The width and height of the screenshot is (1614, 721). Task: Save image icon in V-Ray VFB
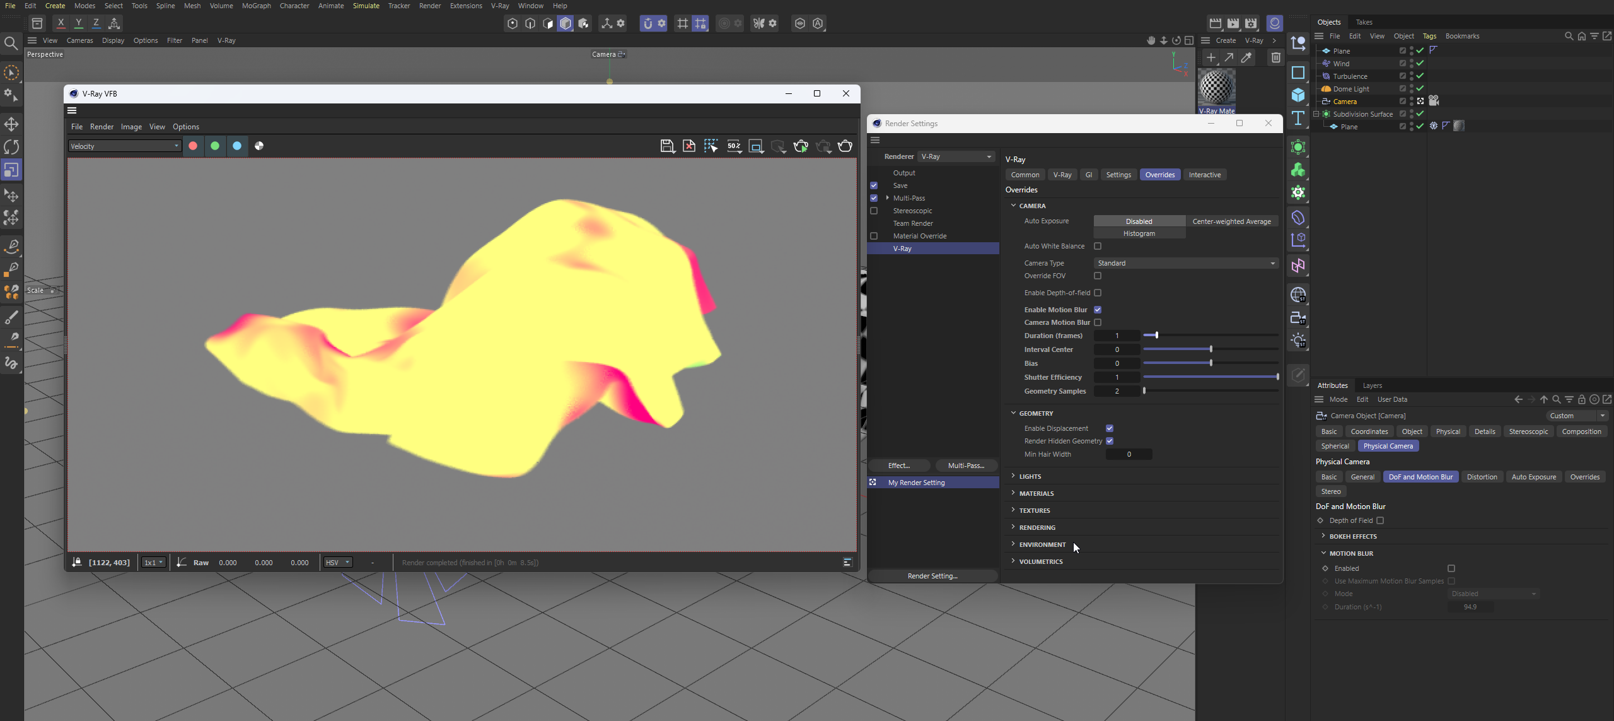pyautogui.click(x=667, y=146)
